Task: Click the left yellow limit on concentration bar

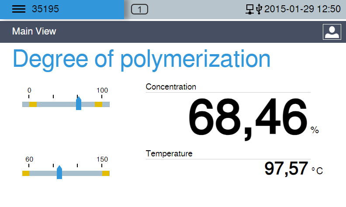Action: (33, 104)
